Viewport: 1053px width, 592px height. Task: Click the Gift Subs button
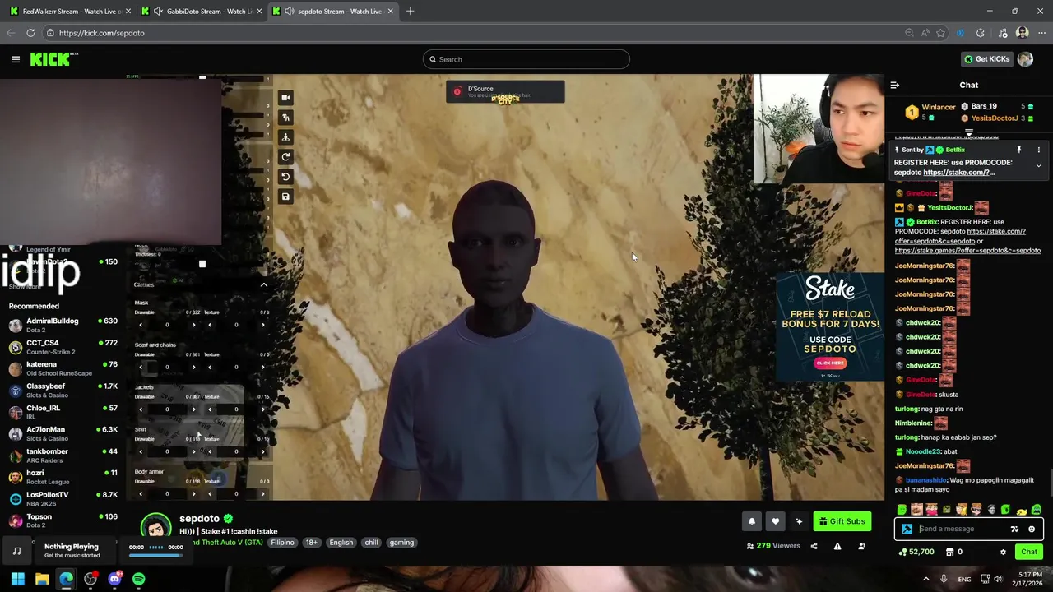(842, 521)
